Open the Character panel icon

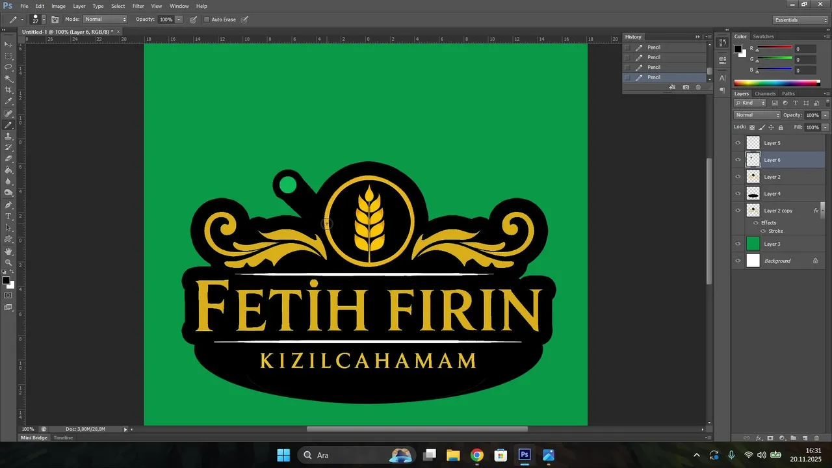click(722, 78)
